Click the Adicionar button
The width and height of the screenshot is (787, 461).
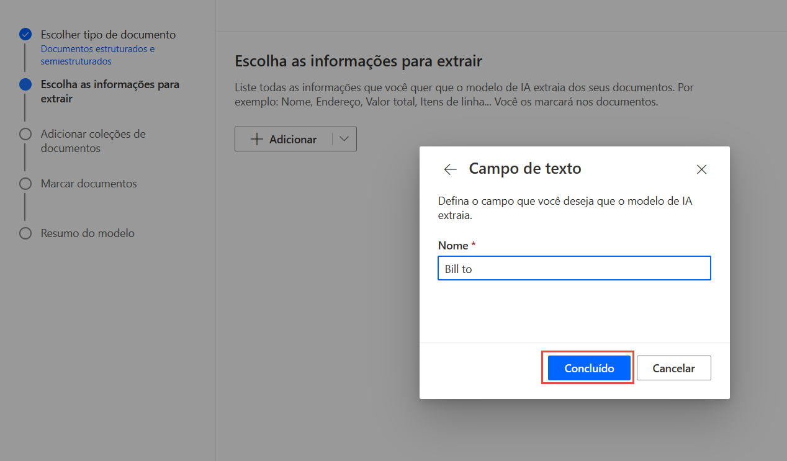pyautogui.click(x=284, y=140)
